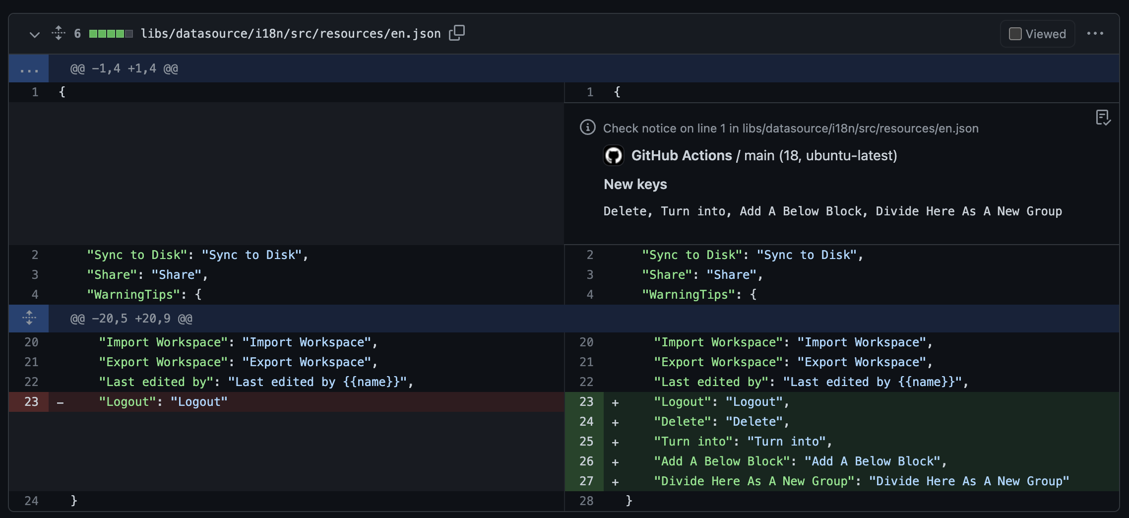The width and height of the screenshot is (1129, 518).
Task: Click the "New keys" heading
Action: (x=635, y=184)
